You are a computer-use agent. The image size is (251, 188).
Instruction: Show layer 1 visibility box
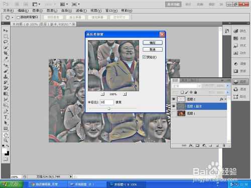[x=174, y=113]
